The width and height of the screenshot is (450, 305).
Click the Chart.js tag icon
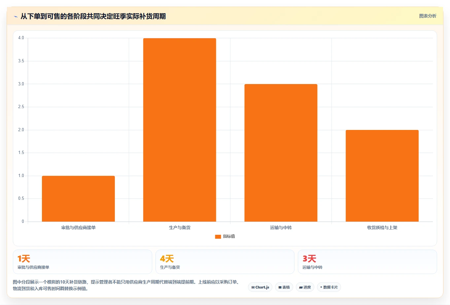click(253, 288)
